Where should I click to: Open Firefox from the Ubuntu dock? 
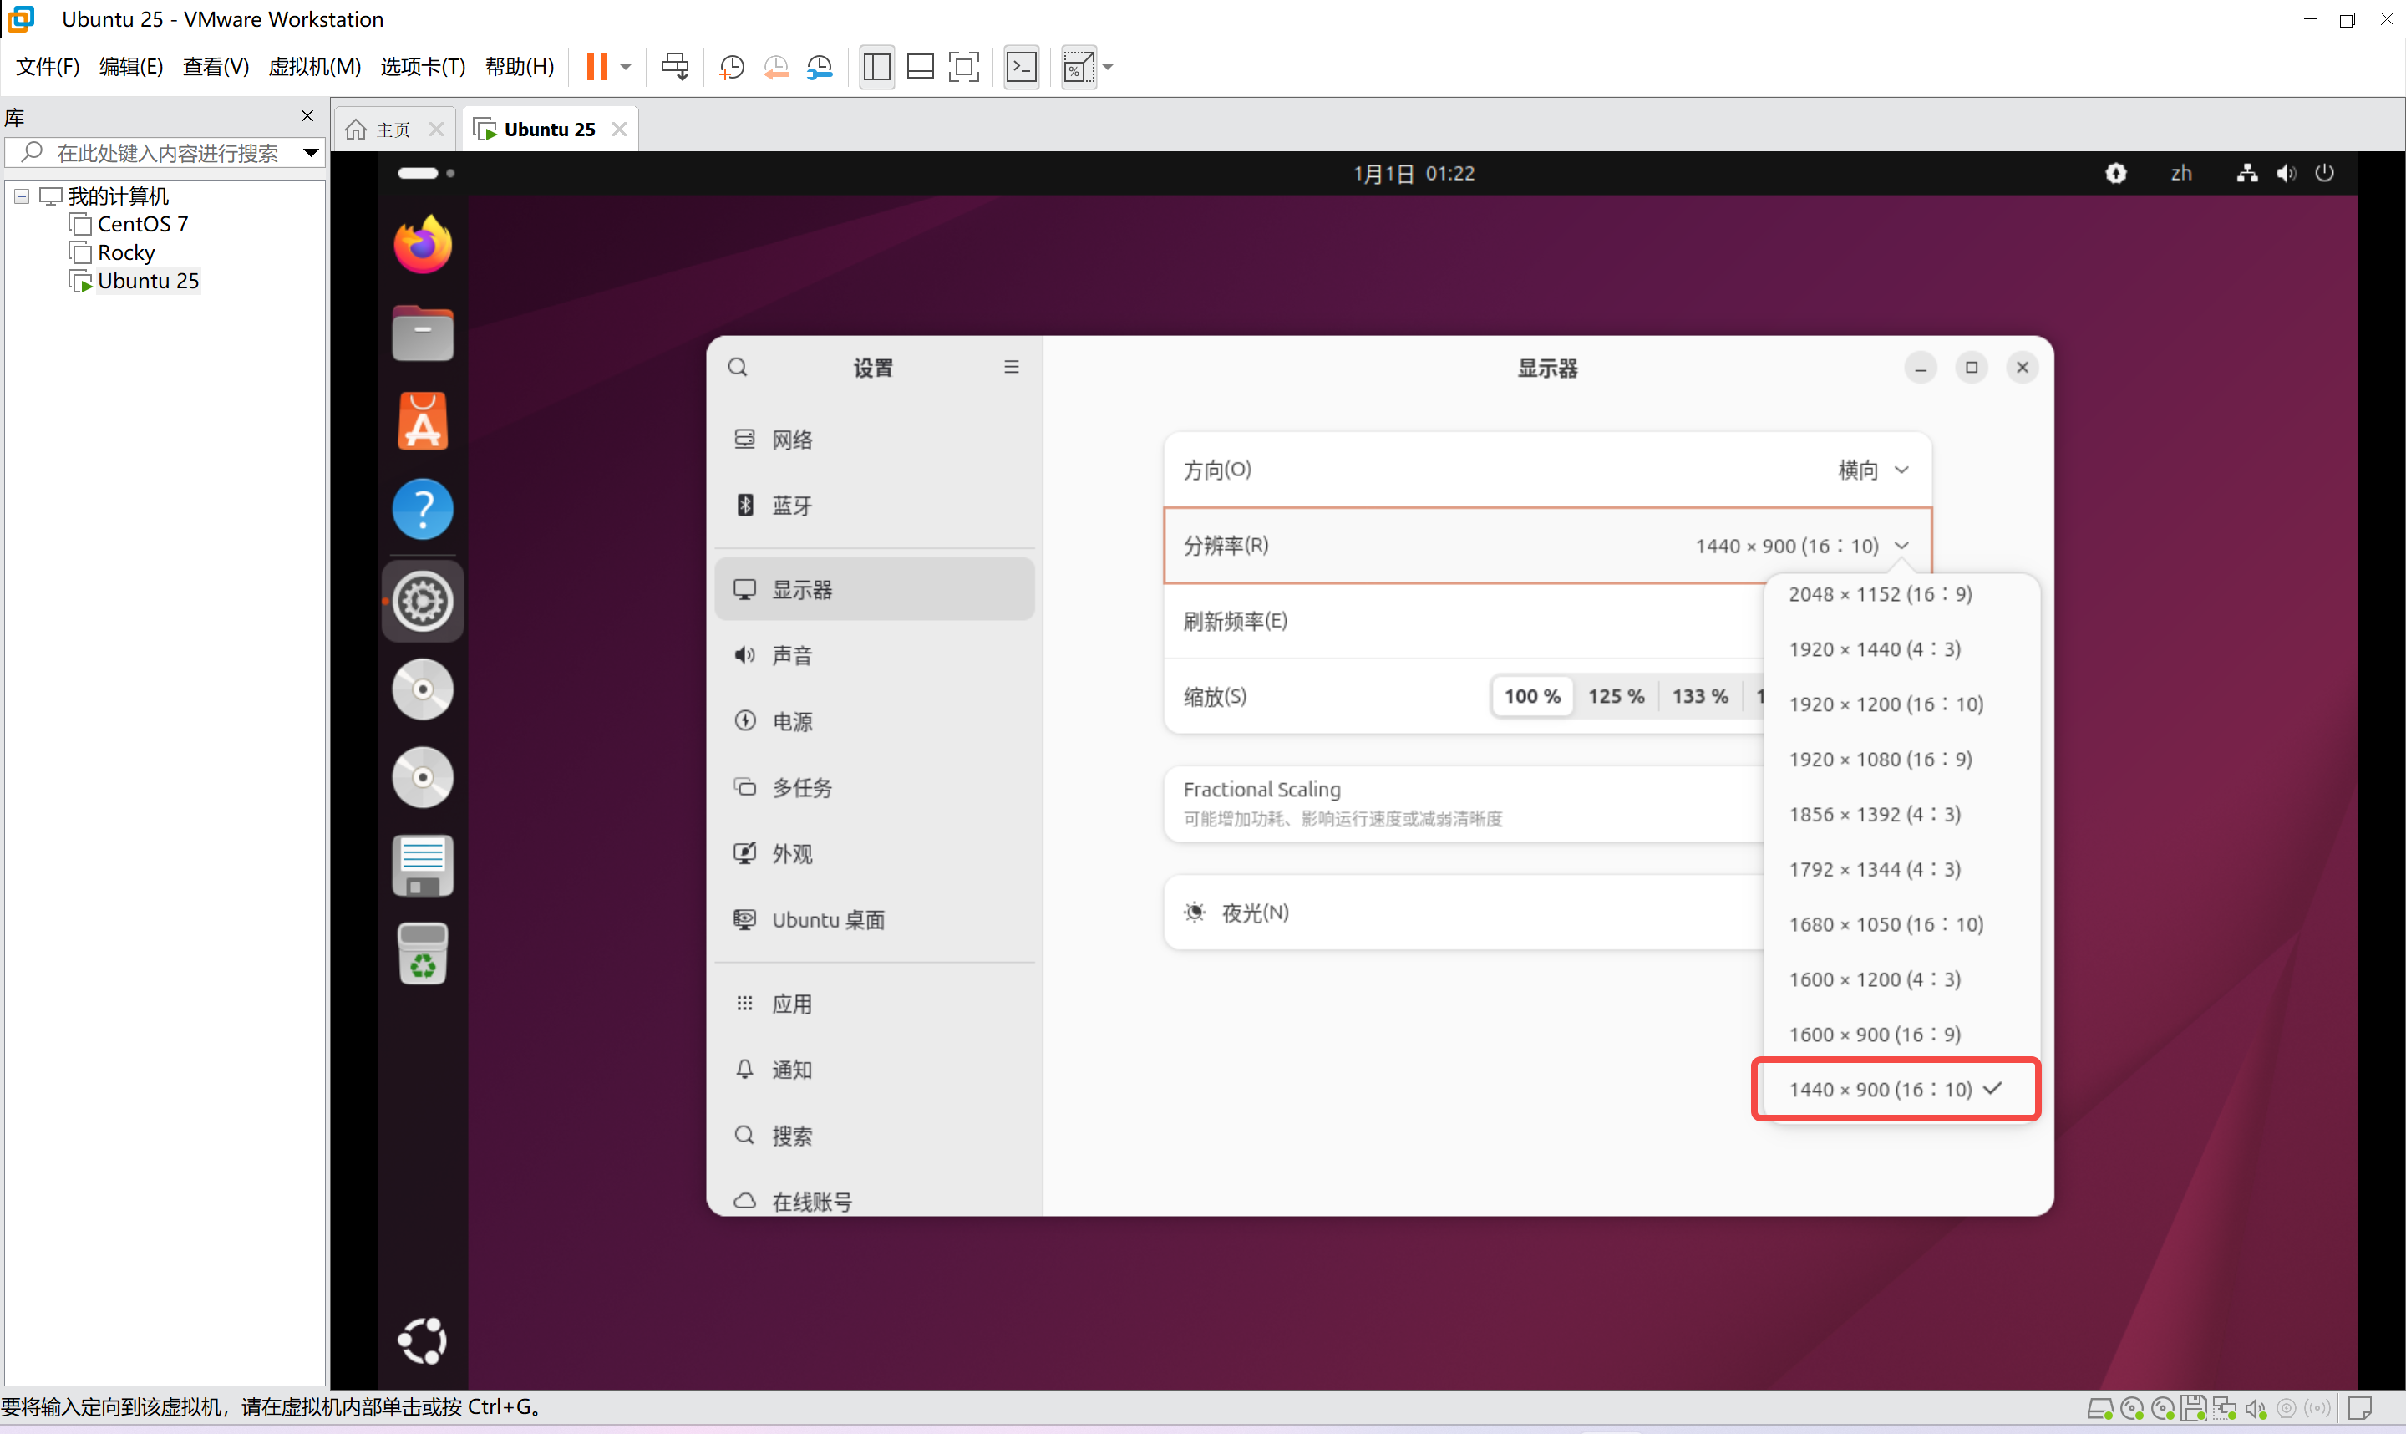pos(422,245)
